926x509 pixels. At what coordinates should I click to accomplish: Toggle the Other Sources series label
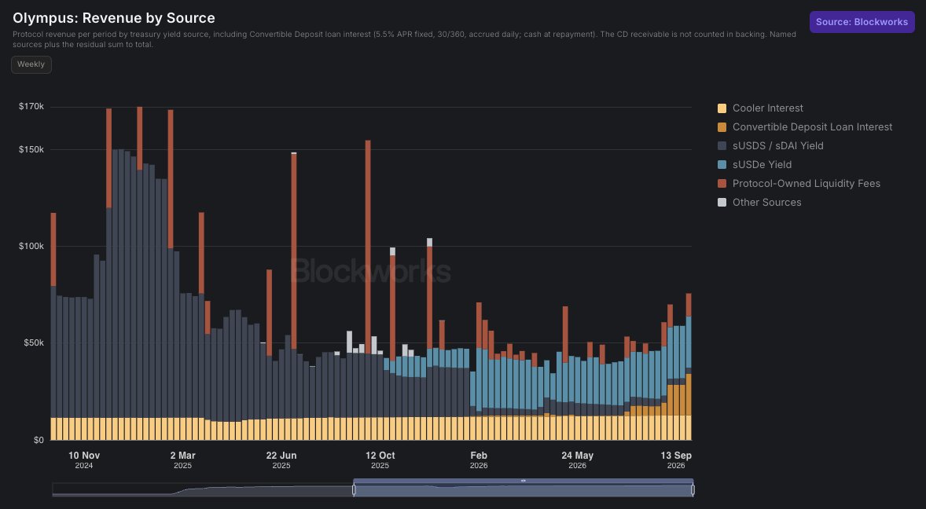tap(766, 203)
